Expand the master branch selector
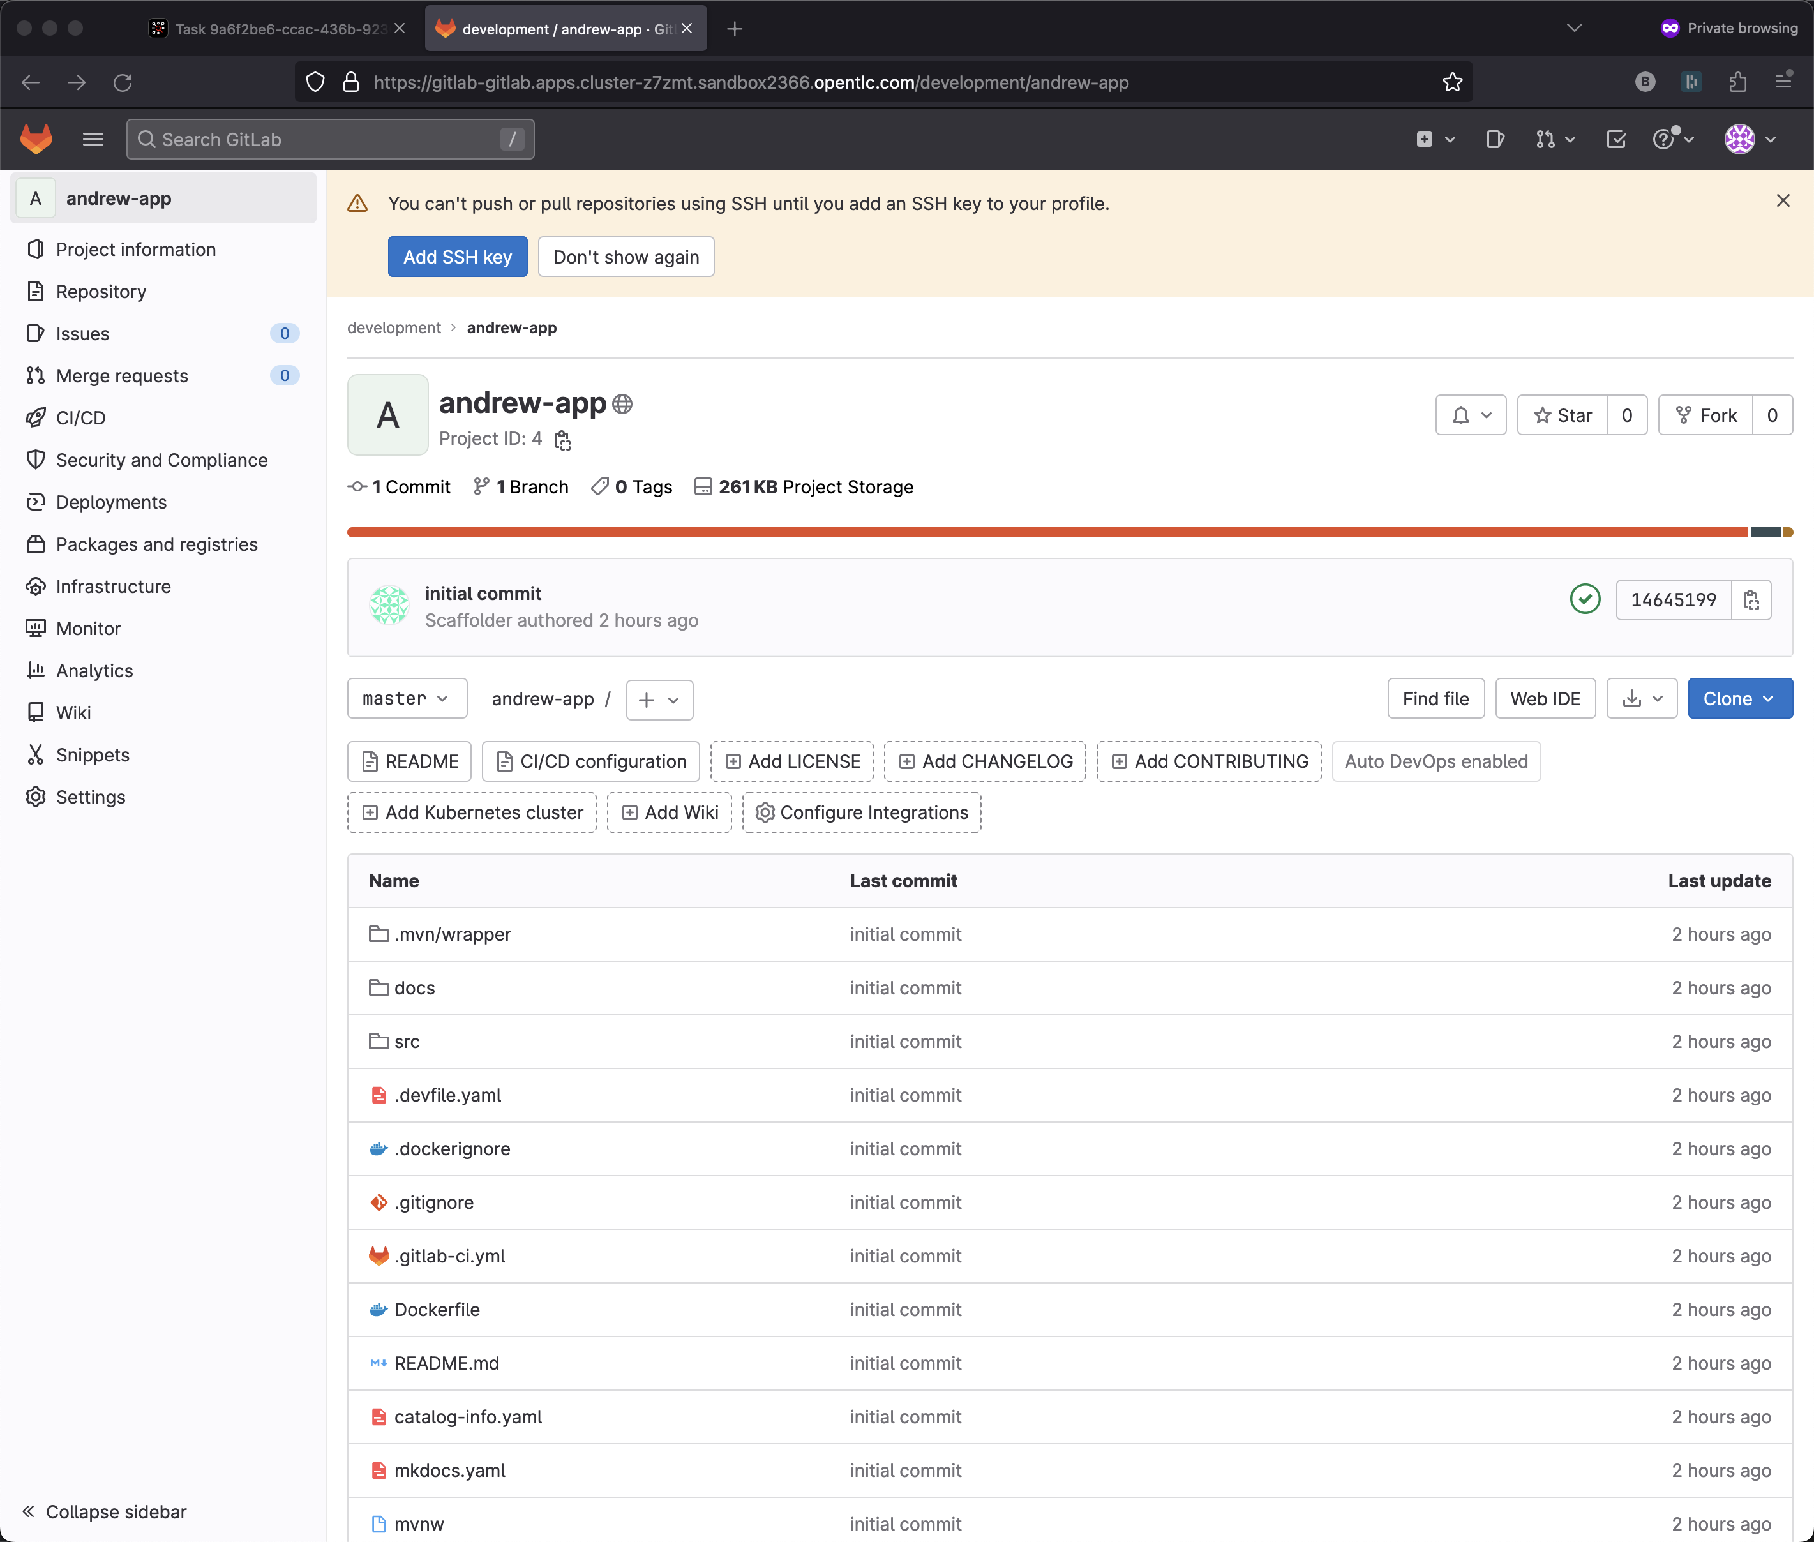The height and width of the screenshot is (1542, 1814). pyautogui.click(x=407, y=698)
